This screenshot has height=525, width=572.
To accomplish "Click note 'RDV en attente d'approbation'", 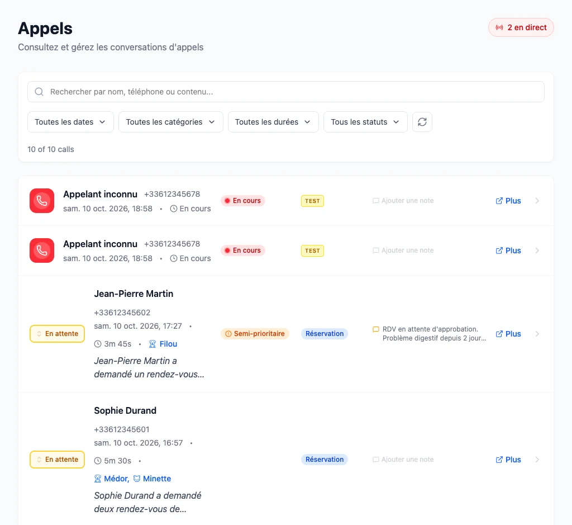I will pos(434,334).
